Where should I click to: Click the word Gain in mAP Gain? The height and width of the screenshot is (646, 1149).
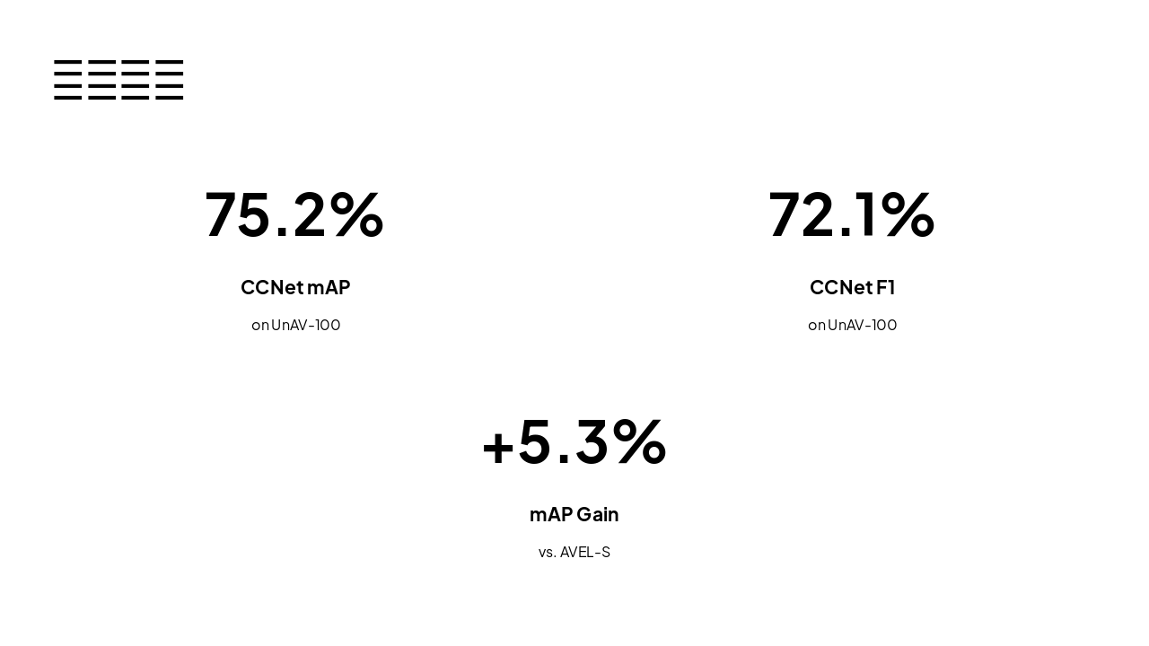pos(598,514)
